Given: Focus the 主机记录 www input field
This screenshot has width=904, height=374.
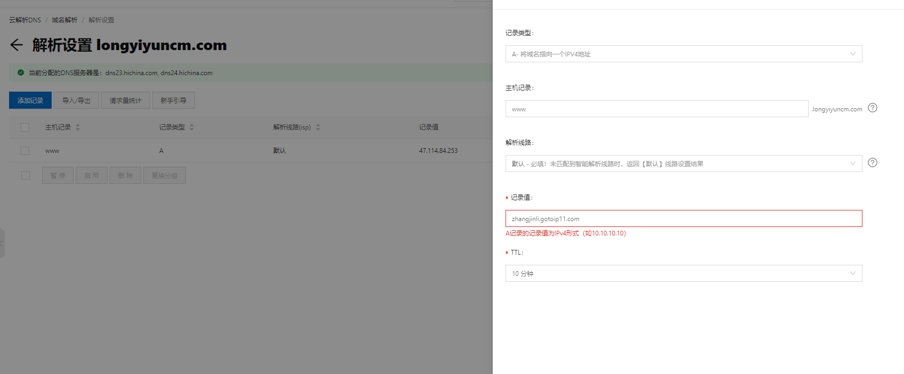Looking at the screenshot, I should 657,109.
